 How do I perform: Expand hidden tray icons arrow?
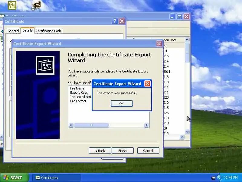coord(219,177)
